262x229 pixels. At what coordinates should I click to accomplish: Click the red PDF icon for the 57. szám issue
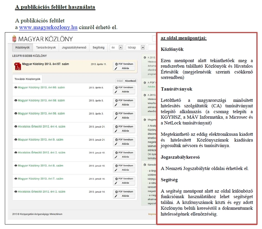tap(17, 66)
